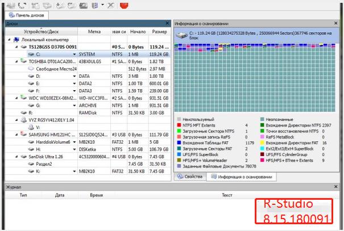The height and width of the screenshot is (231, 344).
Task: Open the dropdown arrow beside G: volume
Action: pyautogui.click(x=74, y=105)
